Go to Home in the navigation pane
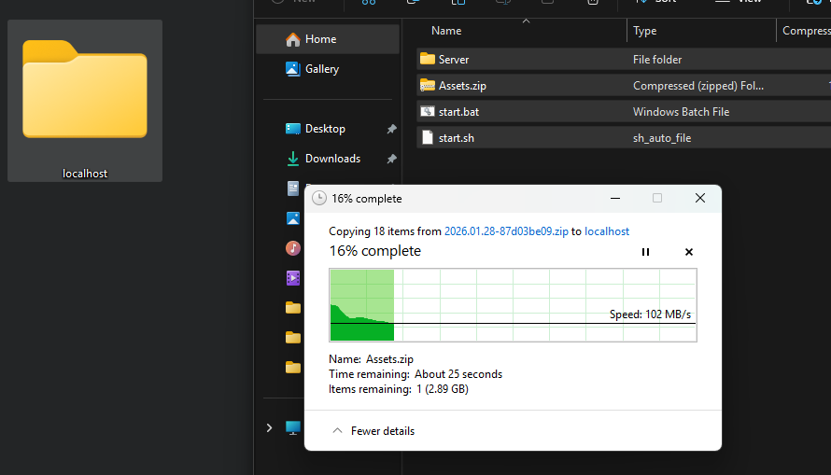Image resolution: width=831 pixels, height=475 pixels. click(x=328, y=39)
